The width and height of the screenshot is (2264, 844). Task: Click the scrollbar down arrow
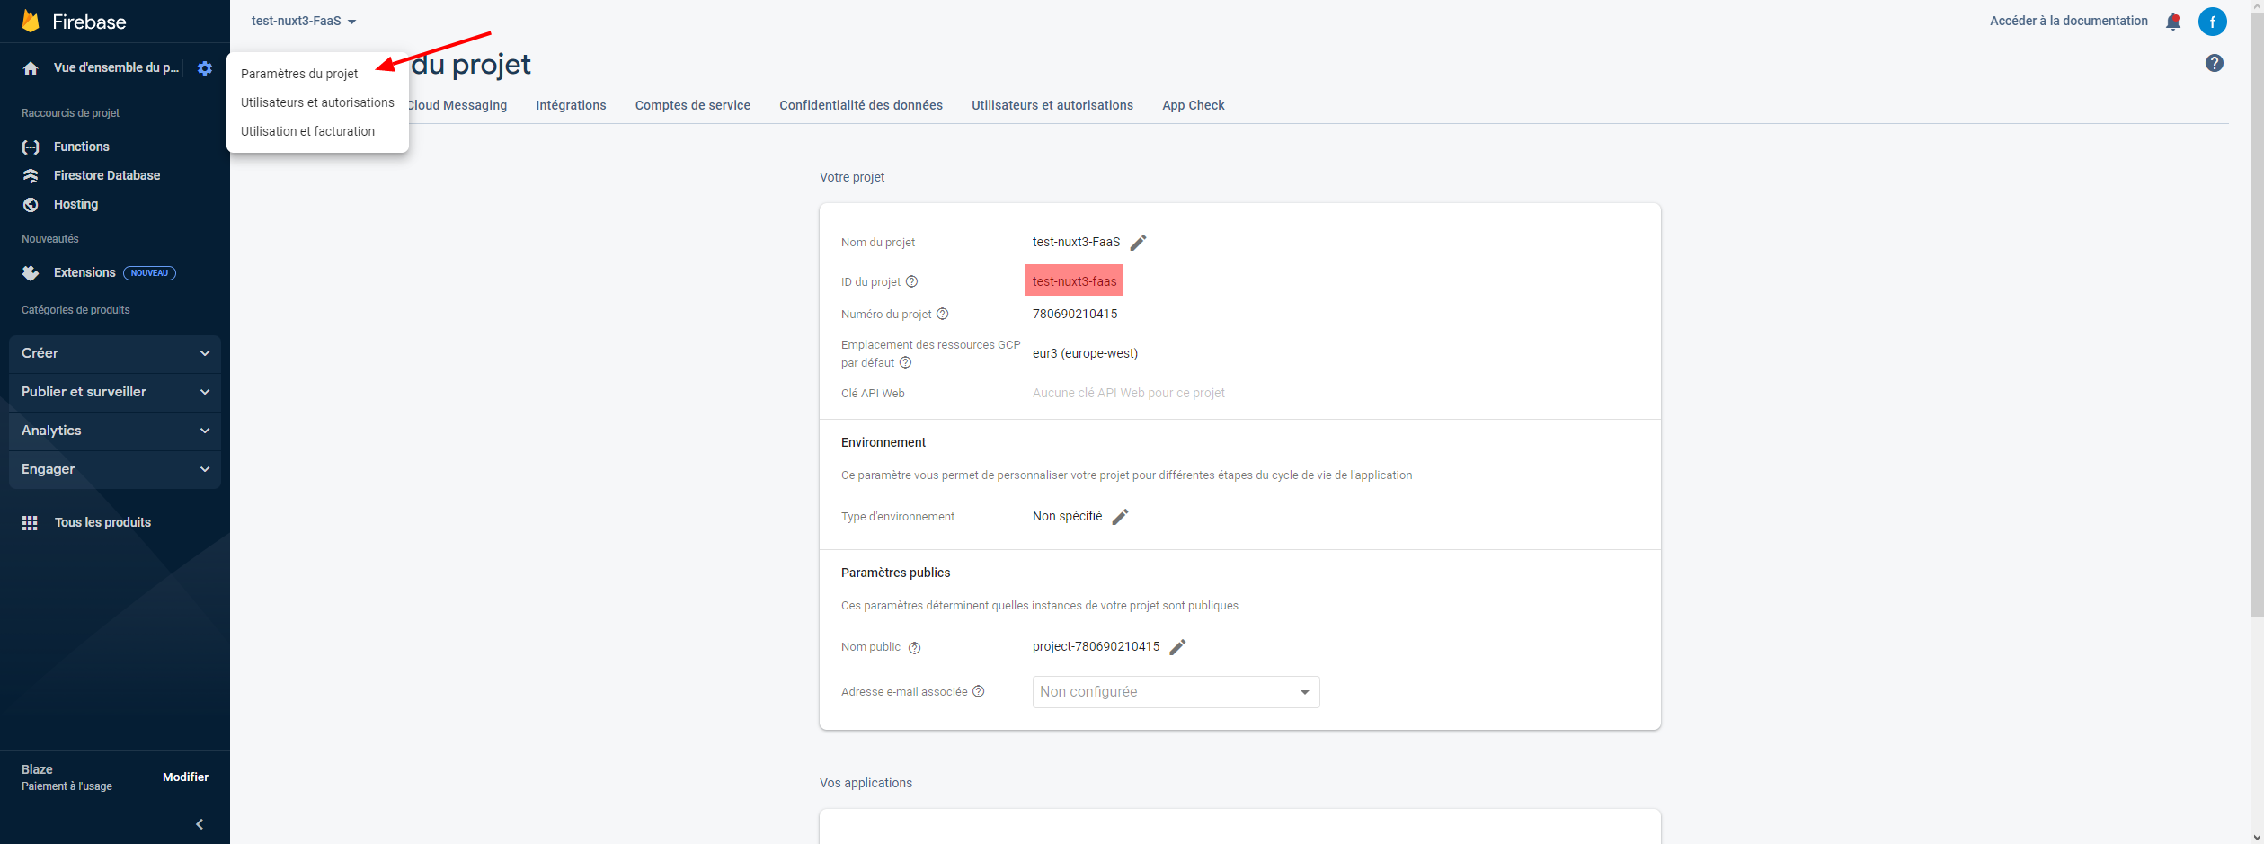pos(2257,837)
